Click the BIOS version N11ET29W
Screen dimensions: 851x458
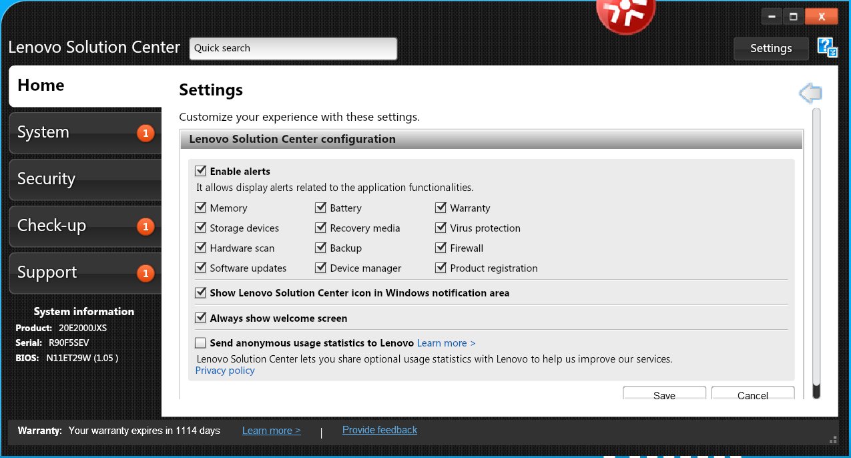pyautogui.click(x=82, y=358)
